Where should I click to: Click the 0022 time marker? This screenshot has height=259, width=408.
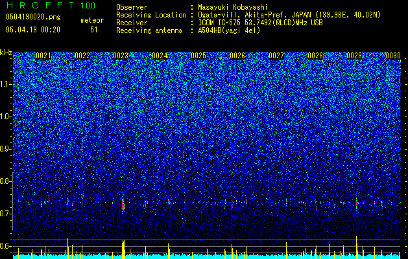[82, 56]
